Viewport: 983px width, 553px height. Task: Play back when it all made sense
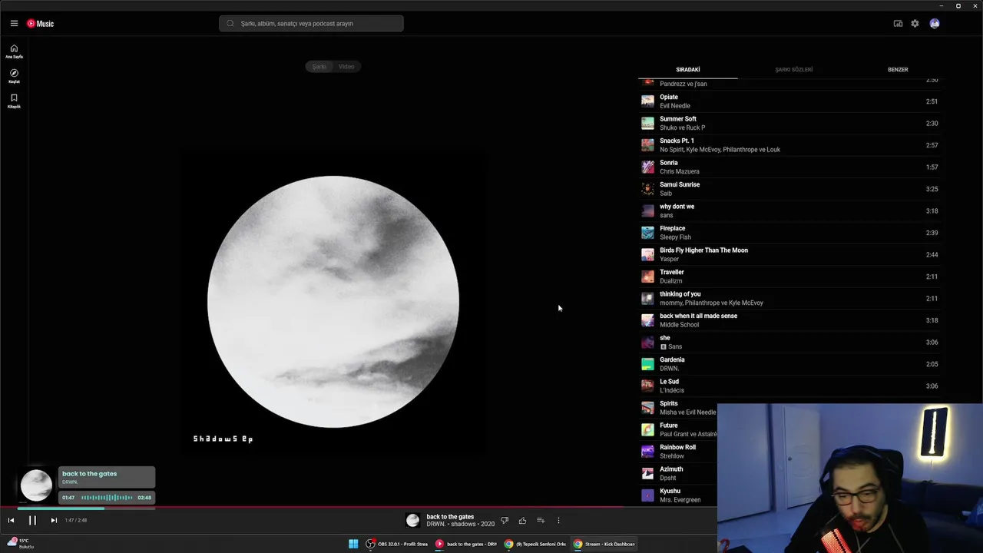[791, 320]
